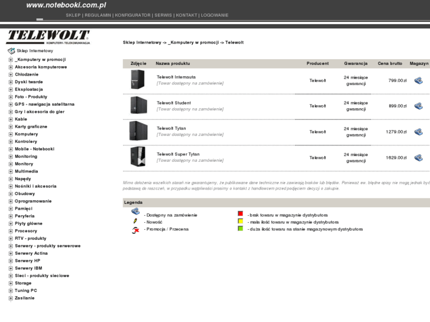The height and width of the screenshot is (322, 430).
Task: Select the Peryferia category
Action: pos(25,216)
